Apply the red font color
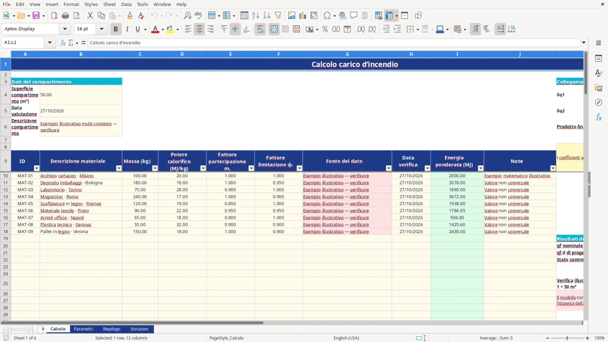608x342 pixels. 155,29
